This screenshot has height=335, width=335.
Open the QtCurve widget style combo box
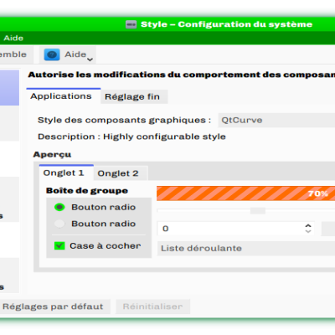276,121
